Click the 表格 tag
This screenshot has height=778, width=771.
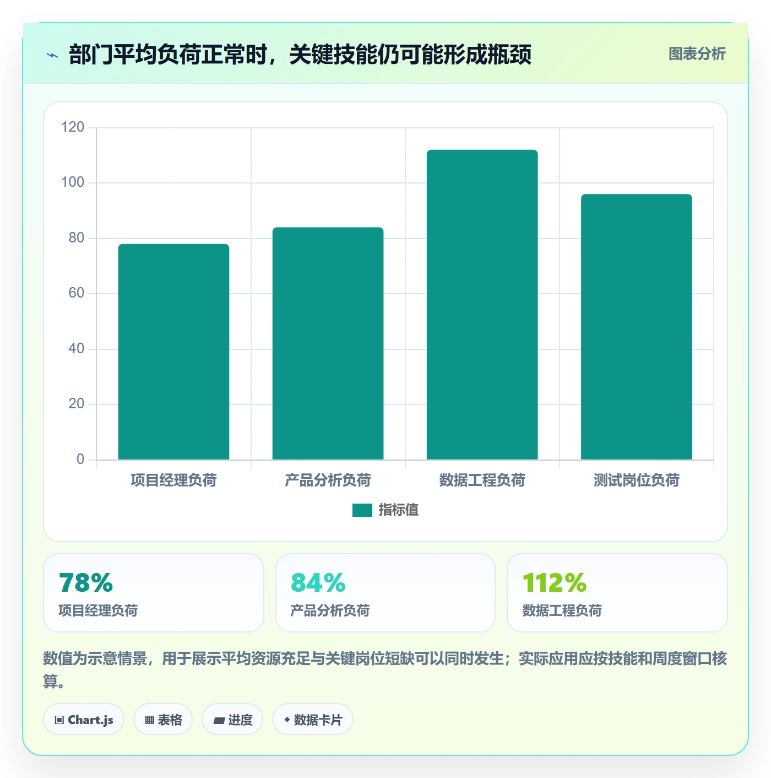pos(163,720)
